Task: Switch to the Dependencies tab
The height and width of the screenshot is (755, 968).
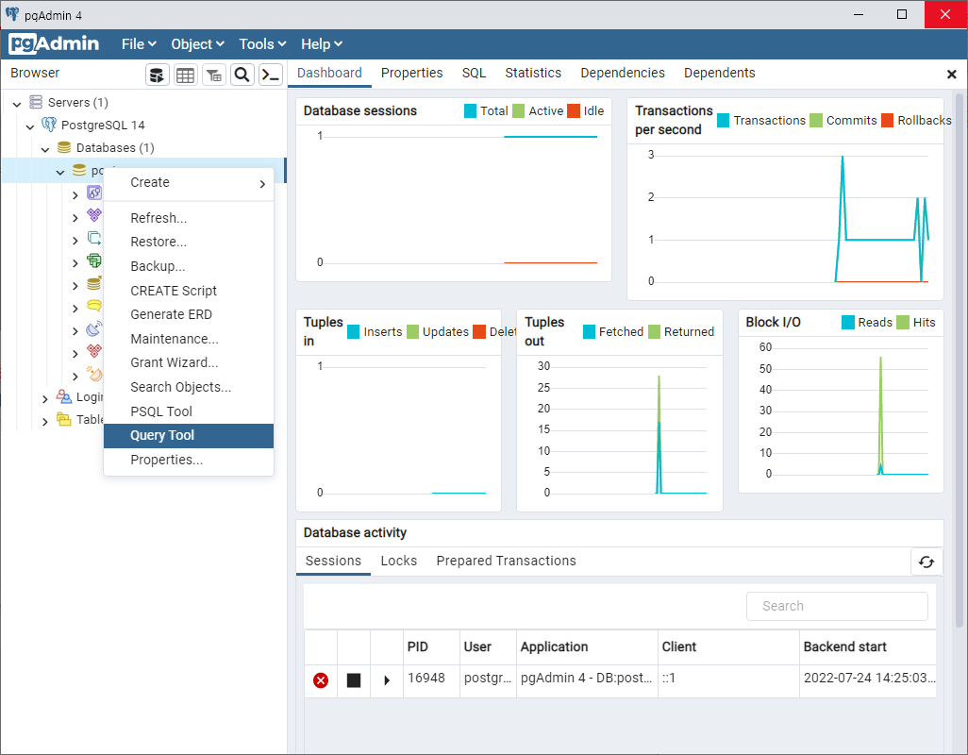Action: tap(623, 73)
